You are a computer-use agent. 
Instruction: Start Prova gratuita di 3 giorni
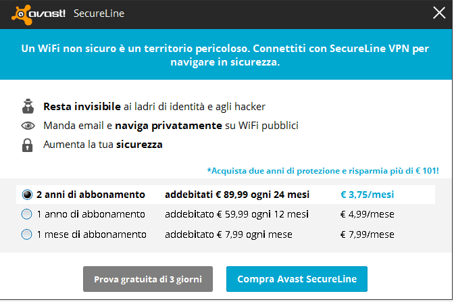point(148,279)
